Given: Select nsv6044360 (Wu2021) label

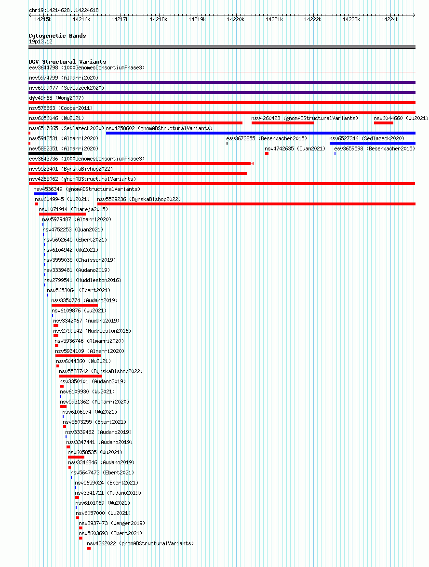Looking at the screenshot, I should tap(83, 361).
